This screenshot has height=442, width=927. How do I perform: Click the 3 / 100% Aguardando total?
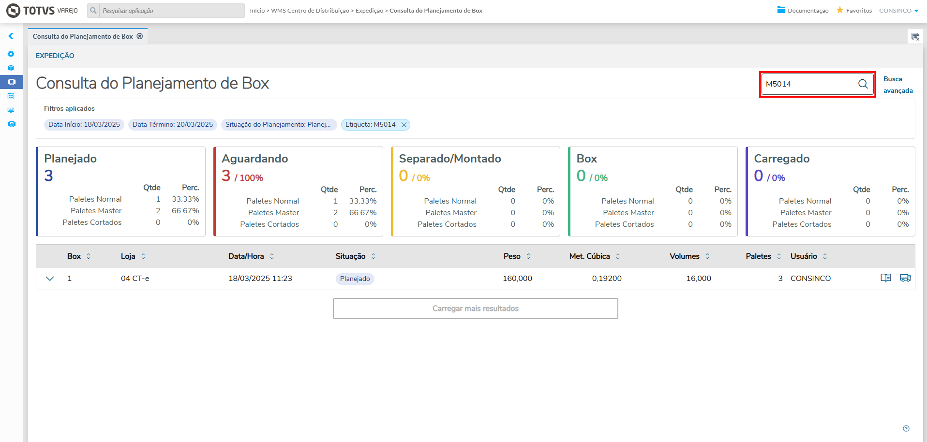(x=242, y=176)
